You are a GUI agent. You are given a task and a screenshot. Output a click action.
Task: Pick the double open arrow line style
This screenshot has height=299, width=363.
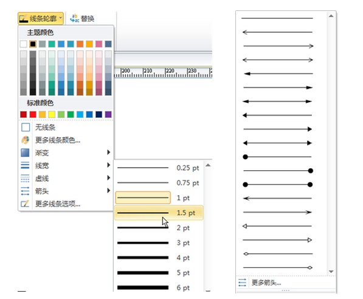pyautogui.click(x=278, y=60)
